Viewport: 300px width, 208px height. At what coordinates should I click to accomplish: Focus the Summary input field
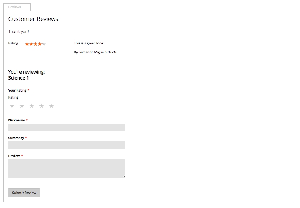click(67, 145)
